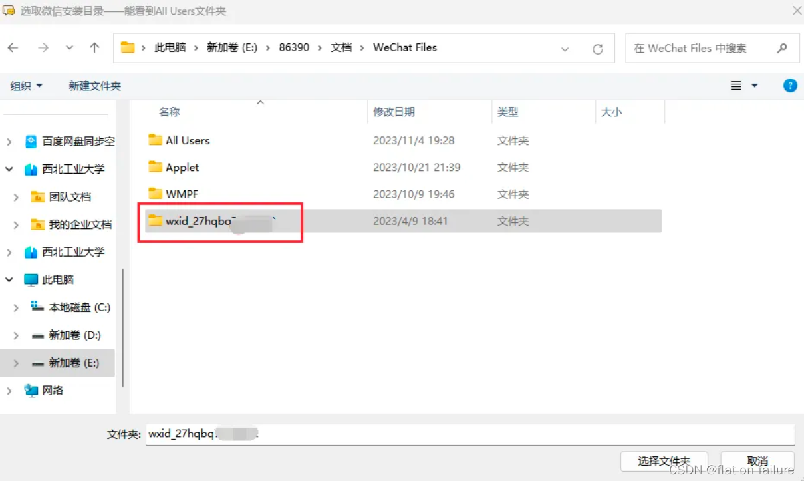Close the folder selection dialog

pos(797,11)
